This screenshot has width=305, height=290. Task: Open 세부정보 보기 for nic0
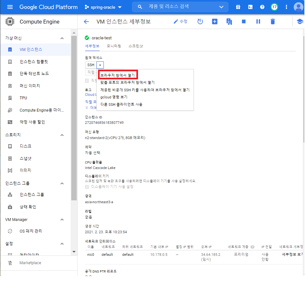click(x=292, y=255)
